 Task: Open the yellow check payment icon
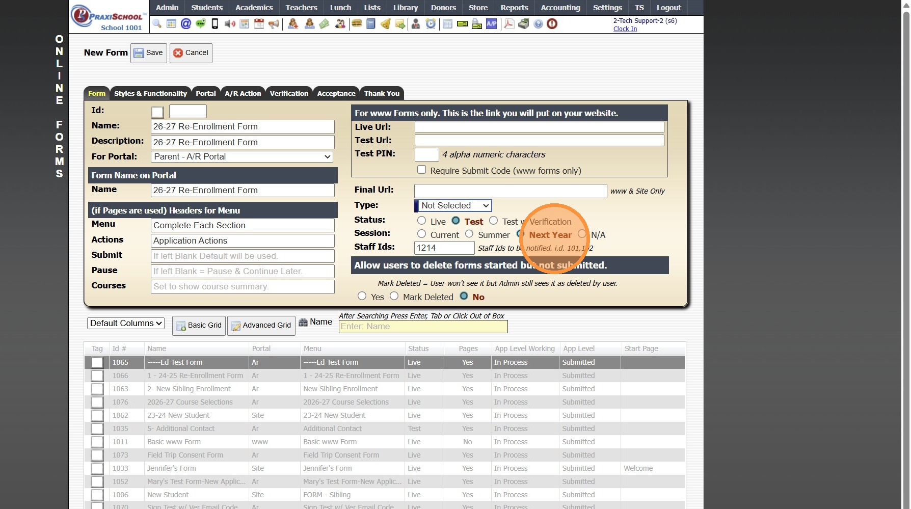463,24
